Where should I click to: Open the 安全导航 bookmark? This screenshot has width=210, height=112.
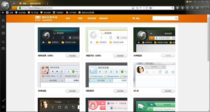[x=20, y=13]
